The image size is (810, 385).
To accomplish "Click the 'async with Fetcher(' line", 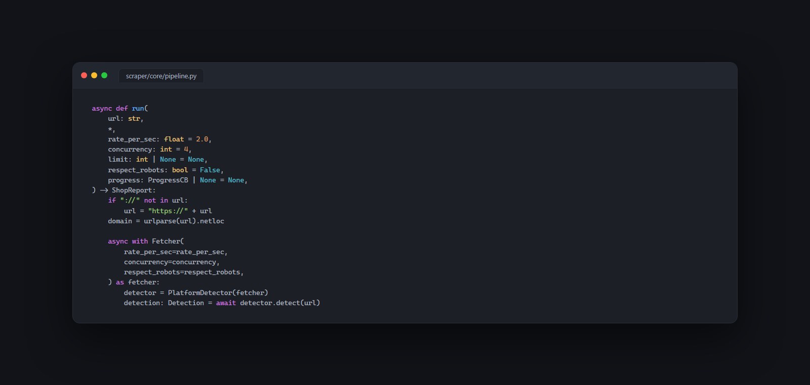I will pos(146,241).
